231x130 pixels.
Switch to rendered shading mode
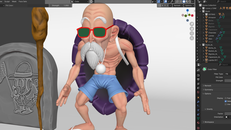click(190, 1)
